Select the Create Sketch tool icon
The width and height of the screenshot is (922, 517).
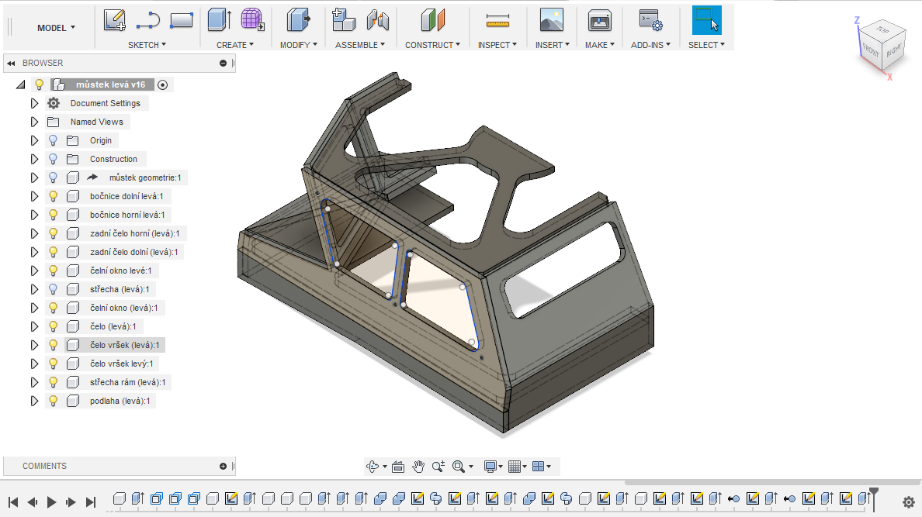coord(115,20)
